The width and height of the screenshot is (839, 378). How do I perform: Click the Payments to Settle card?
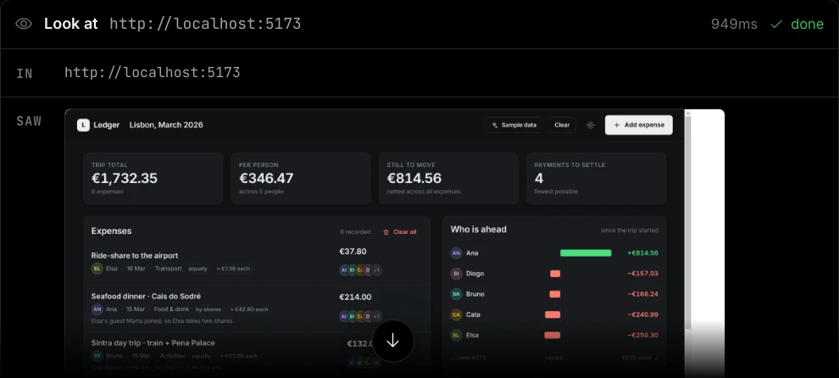point(596,178)
